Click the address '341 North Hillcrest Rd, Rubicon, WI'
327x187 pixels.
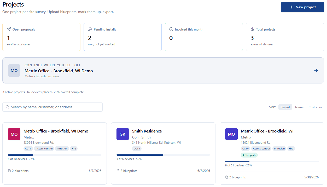(x=156, y=143)
